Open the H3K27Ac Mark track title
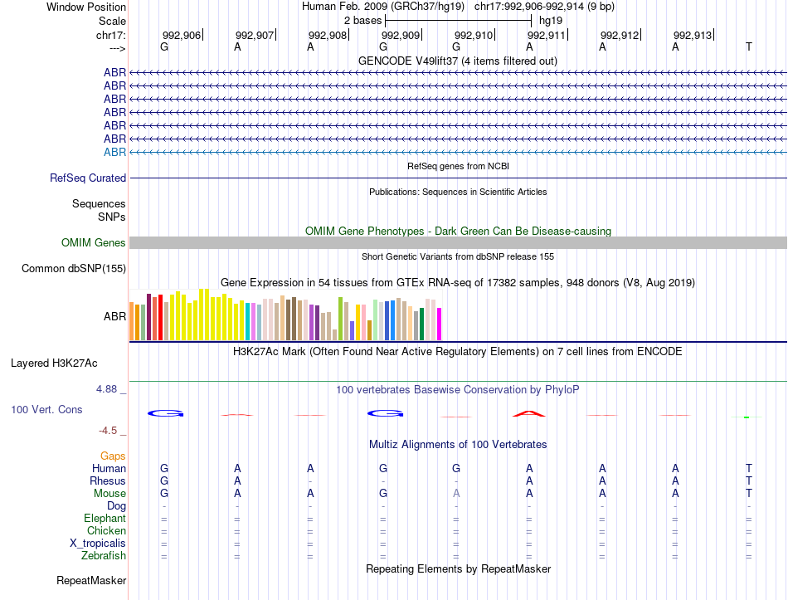The image size is (788, 600). click(x=457, y=352)
